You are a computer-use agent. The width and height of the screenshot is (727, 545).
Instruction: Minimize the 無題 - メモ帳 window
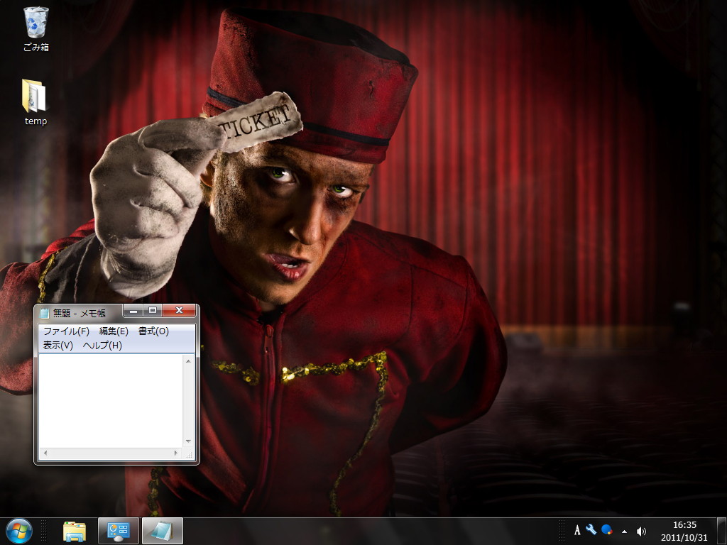pos(133,311)
